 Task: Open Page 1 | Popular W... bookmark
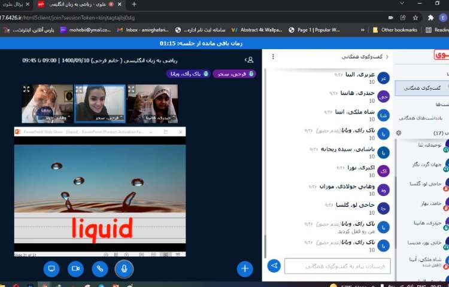(x=314, y=30)
